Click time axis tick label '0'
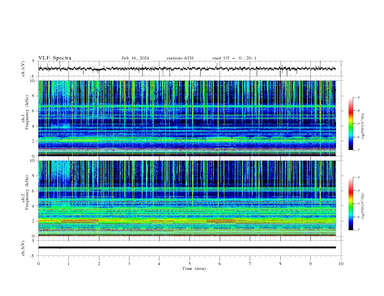 point(38,264)
